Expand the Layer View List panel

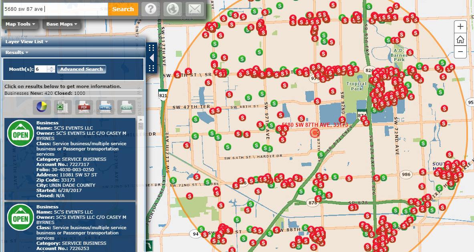26,42
